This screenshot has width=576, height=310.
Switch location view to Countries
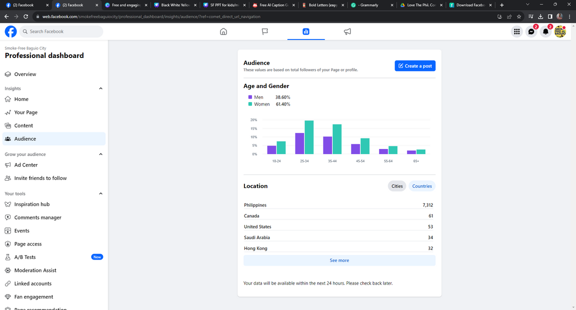tap(422, 186)
